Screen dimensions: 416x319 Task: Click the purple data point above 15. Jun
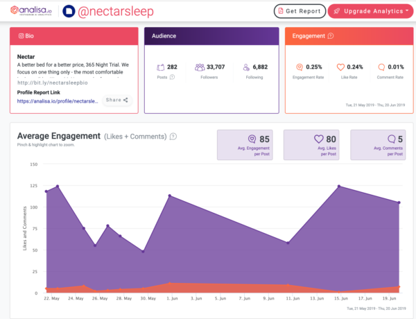click(339, 187)
